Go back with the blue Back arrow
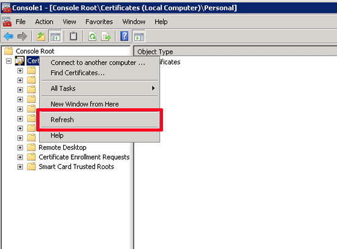Screen dimensions: 337x249 pyautogui.click(x=9, y=36)
